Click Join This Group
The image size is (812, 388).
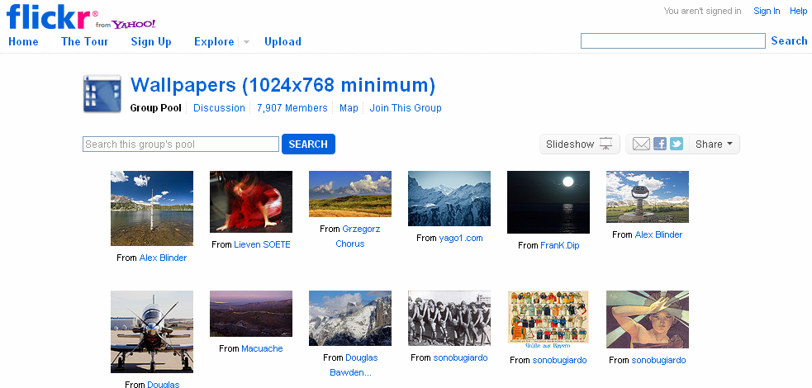pos(406,108)
